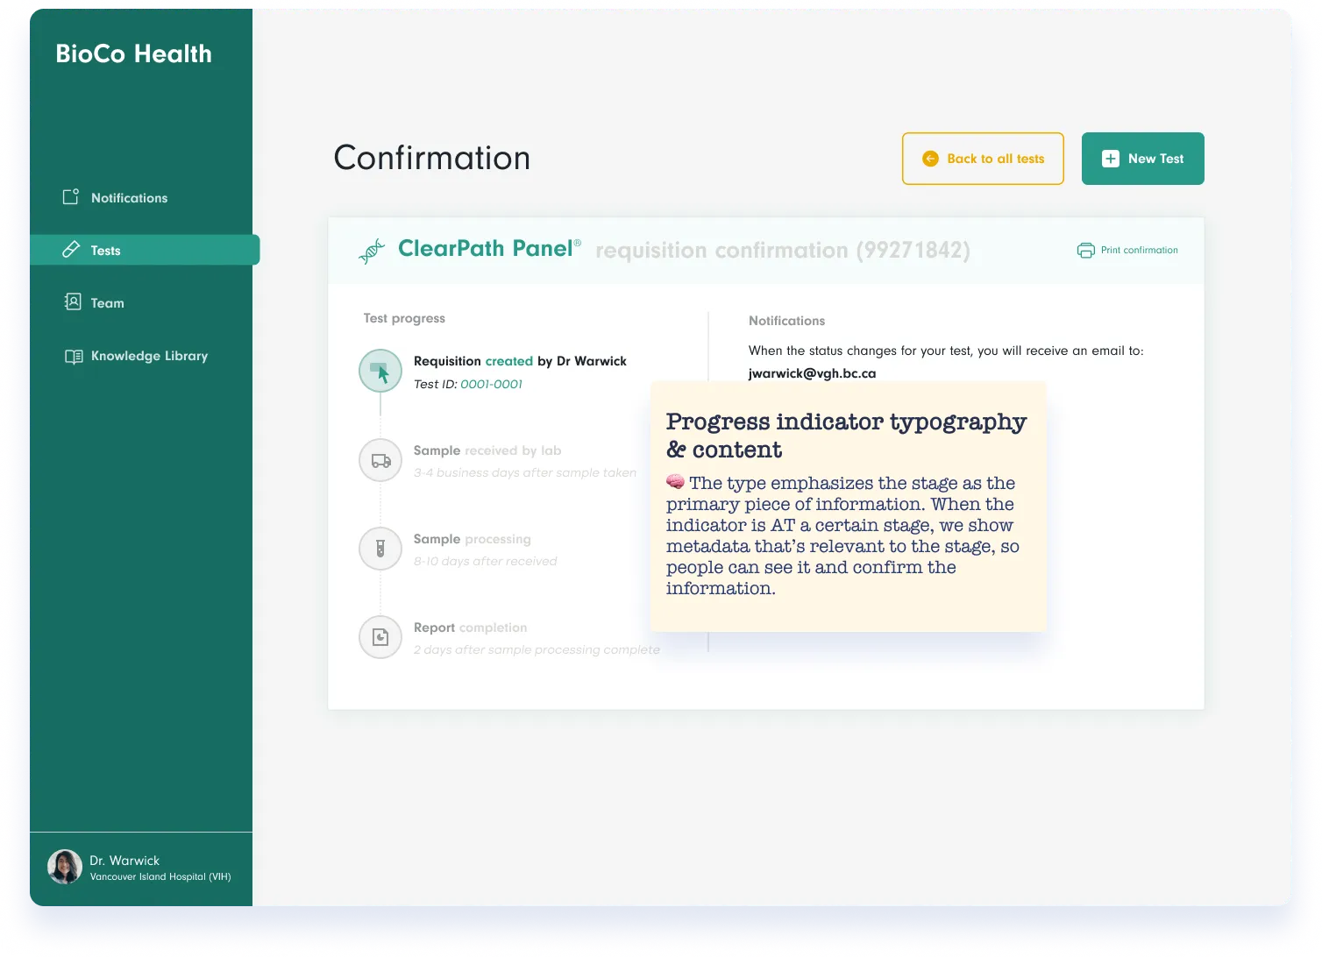
Task: Click the Notifications section heading in card
Action: 786,321
